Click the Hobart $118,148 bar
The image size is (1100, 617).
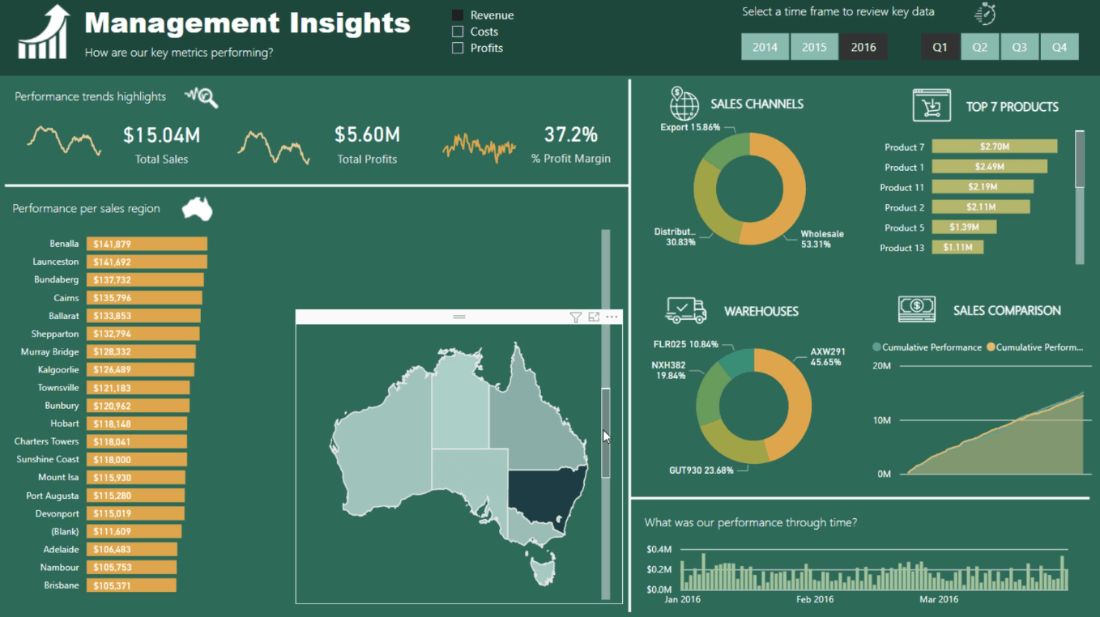(x=137, y=423)
